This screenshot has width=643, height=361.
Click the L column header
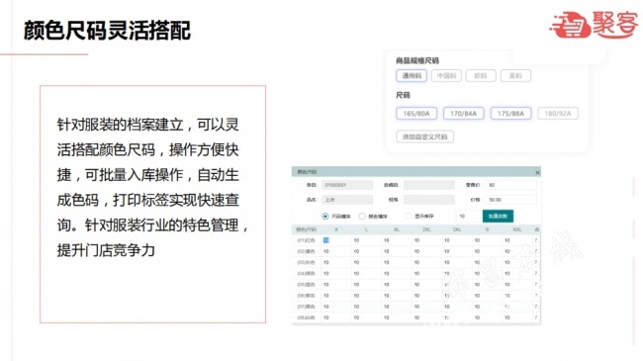pos(366,229)
